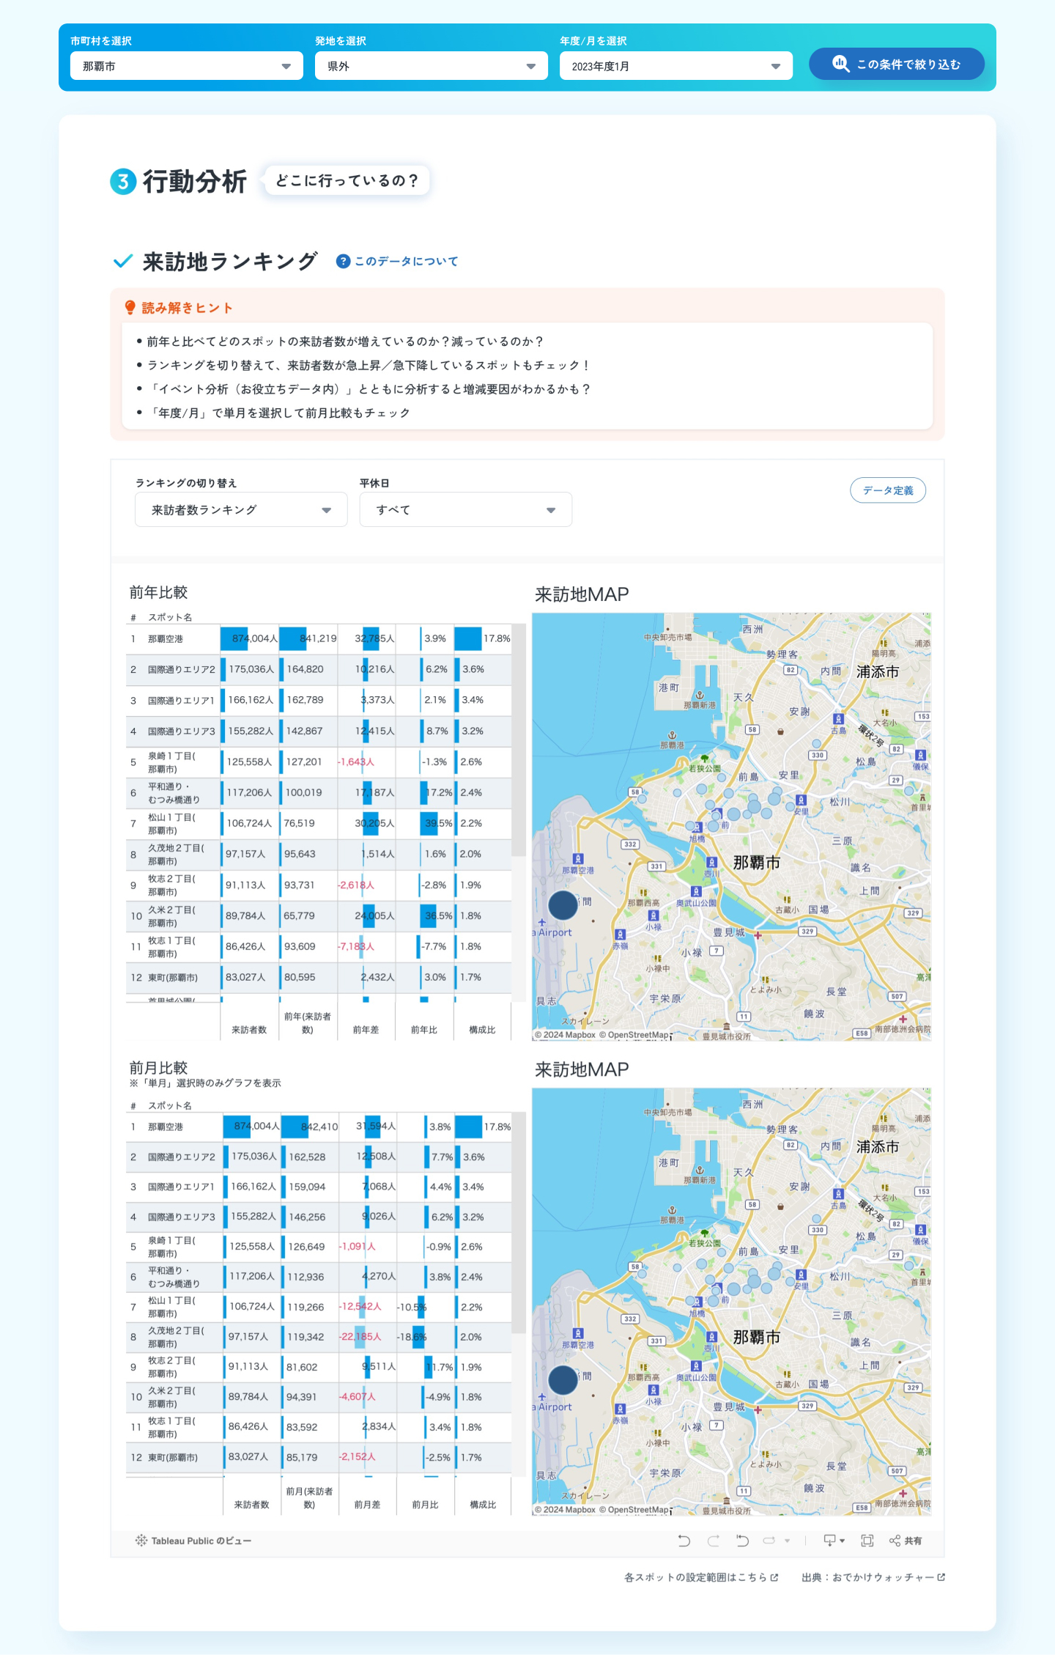The image size is (1055, 1655).
Task: Click external link icon after おでかけウォッチャー
Action: click(x=941, y=1577)
